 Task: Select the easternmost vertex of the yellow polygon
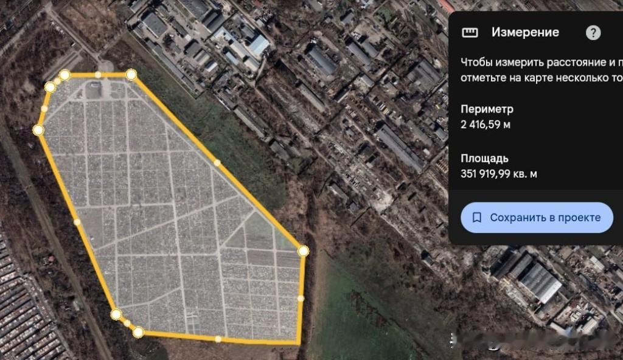click(x=303, y=251)
